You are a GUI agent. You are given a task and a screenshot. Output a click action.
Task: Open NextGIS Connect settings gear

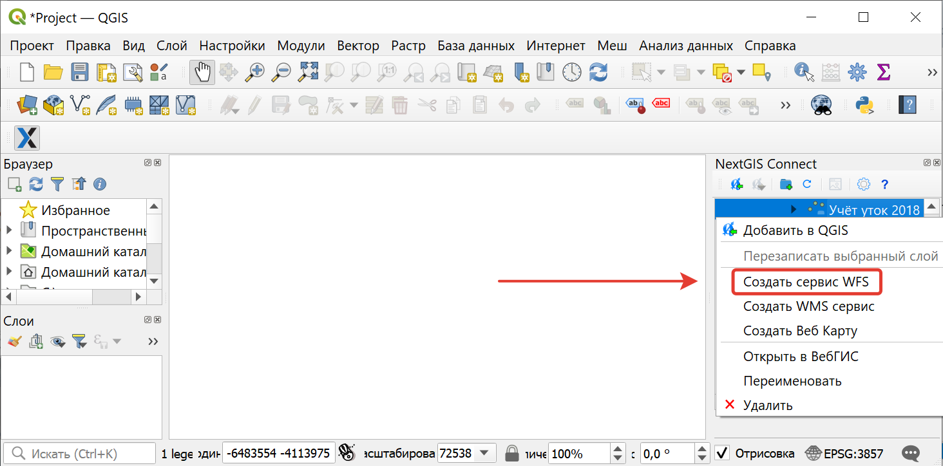[x=864, y=184]
